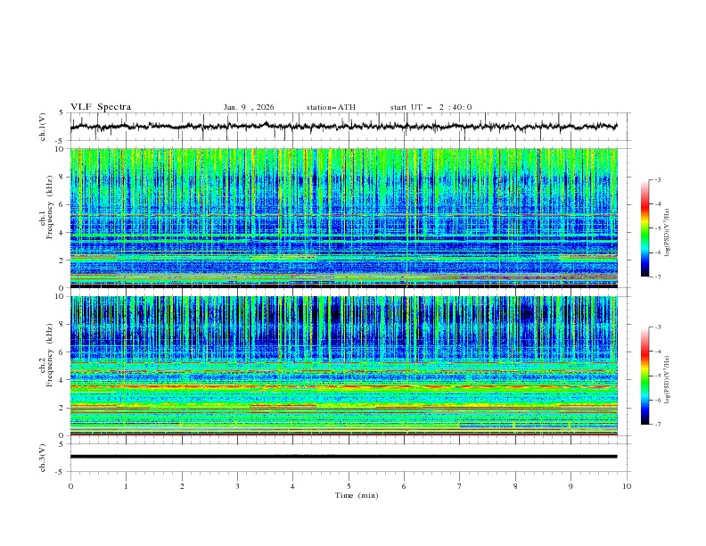Click time axis tick label "9"
This screenshot has width=706, height=546.
pos(571,486)
